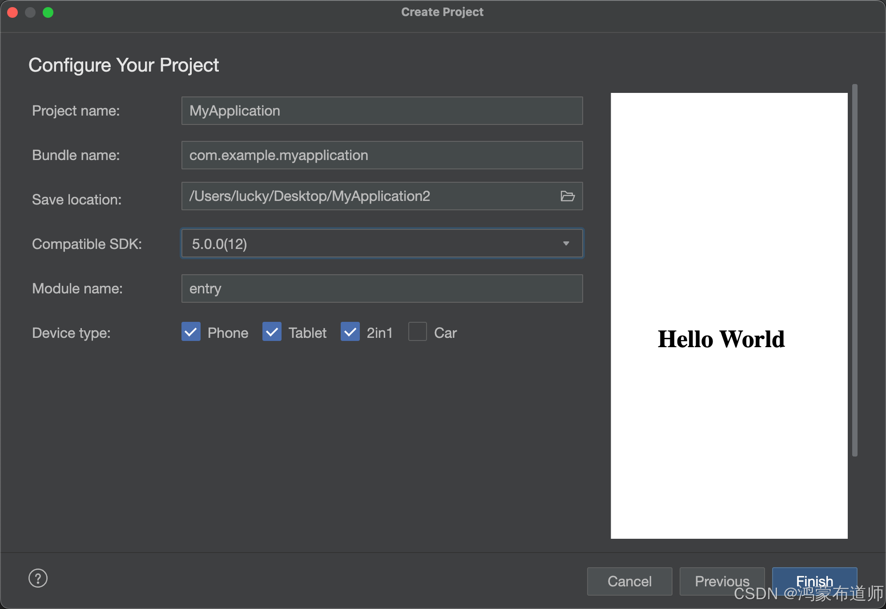Click into the Save location path field
This screenshot has height=609, width=886.
[x=369, y=196]
